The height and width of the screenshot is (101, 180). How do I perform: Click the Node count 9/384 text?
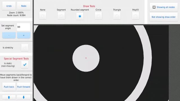pos(16,15)
